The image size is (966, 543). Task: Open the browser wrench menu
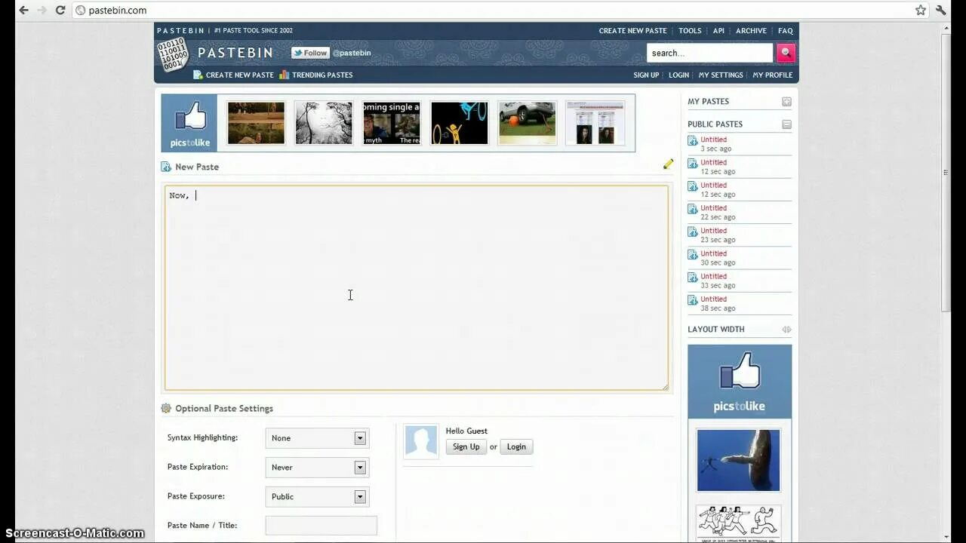point(941,10)
